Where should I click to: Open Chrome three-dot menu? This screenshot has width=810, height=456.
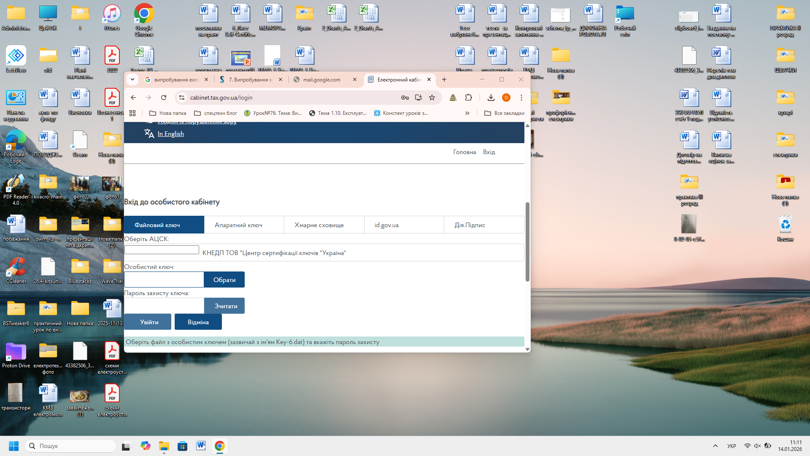click(x=521, y=98)
